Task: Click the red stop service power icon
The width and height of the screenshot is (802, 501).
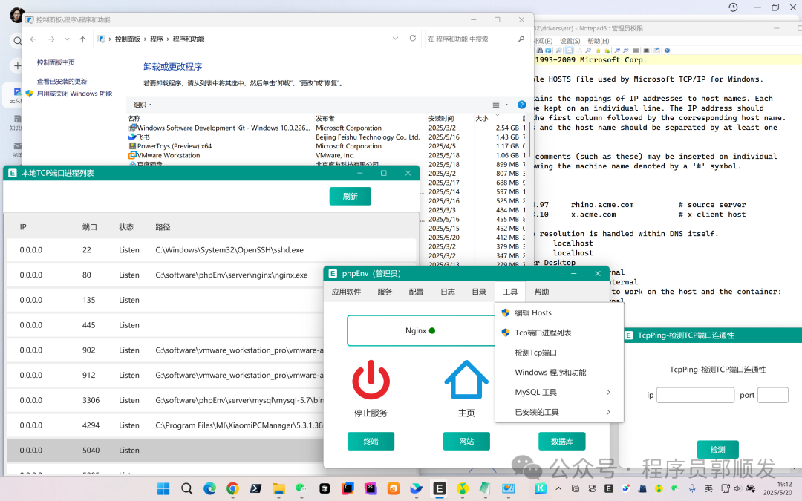Action: 371,380
